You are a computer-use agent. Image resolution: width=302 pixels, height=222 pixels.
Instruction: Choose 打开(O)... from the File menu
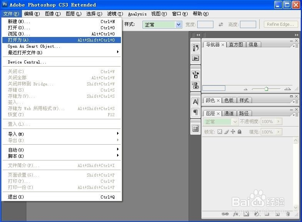62,28
